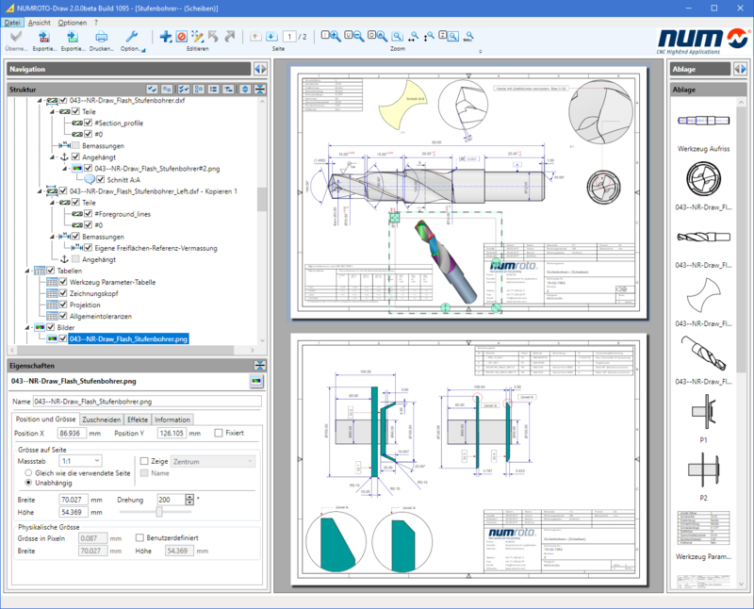
Task: Open the Ansicht menu
Action: pyautogui.click(x=40, y=21)
